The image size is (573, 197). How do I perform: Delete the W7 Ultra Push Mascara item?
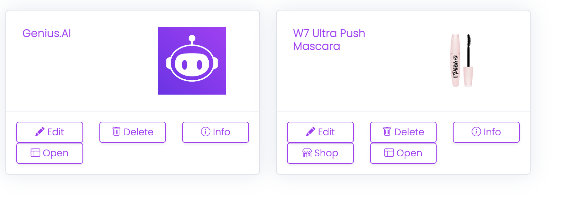pos(403,132)
